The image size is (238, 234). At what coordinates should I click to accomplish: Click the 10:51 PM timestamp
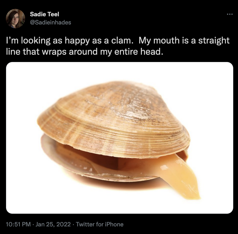click(18, 224)
